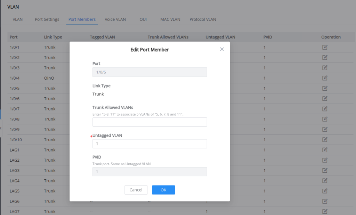356x215 pixels.
Task: Confirm with the OK button
Action: (163, 190)
